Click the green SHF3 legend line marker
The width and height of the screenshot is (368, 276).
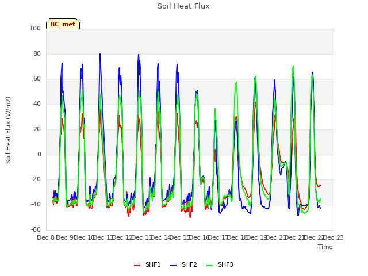pyautogui.click(x=209, y=265)
